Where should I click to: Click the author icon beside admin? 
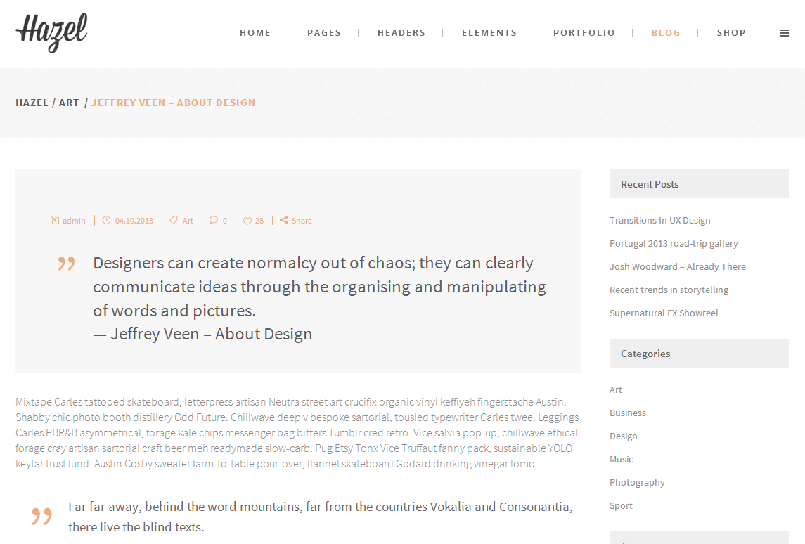click(x=55, y=221)
